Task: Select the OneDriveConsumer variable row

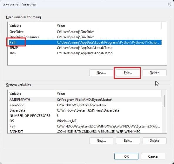Action: pyautogui.click(x=85, y=37)
